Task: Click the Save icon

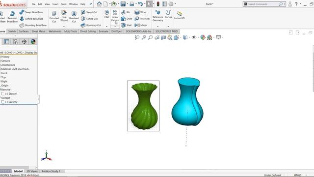Action: coord(123,4)
